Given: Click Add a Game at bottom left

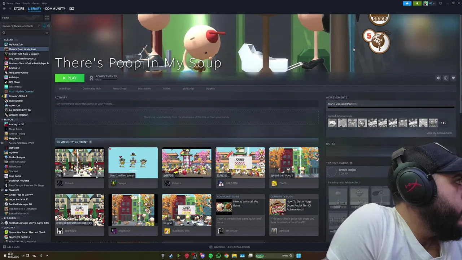Looking at the screenshot, I should pyautogui.click(x=11, y=247).
